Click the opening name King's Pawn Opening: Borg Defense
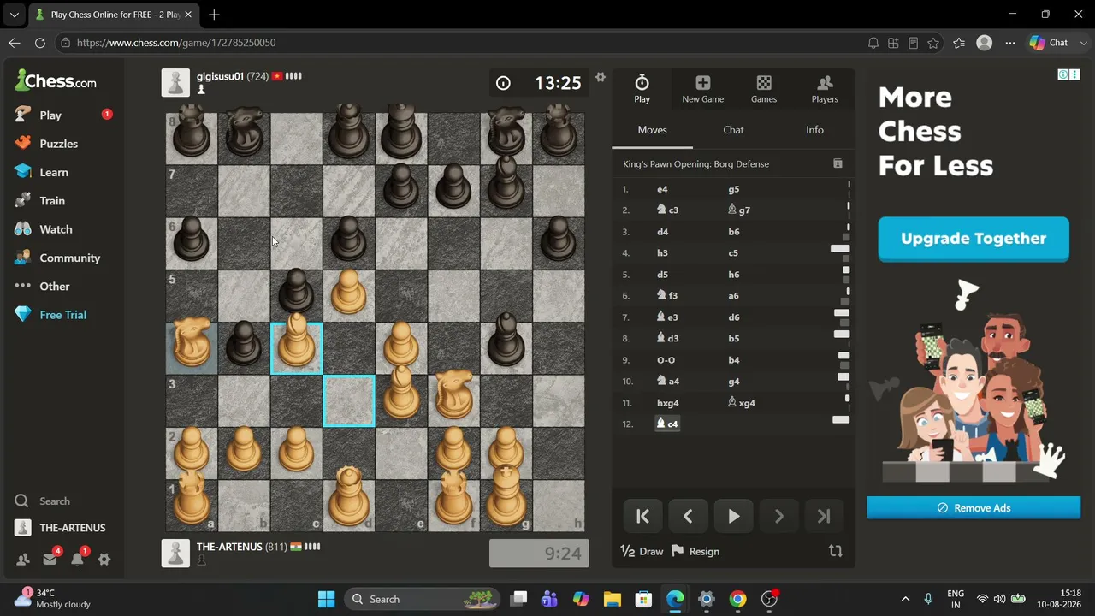1095x616 pixels. point(696,164)
